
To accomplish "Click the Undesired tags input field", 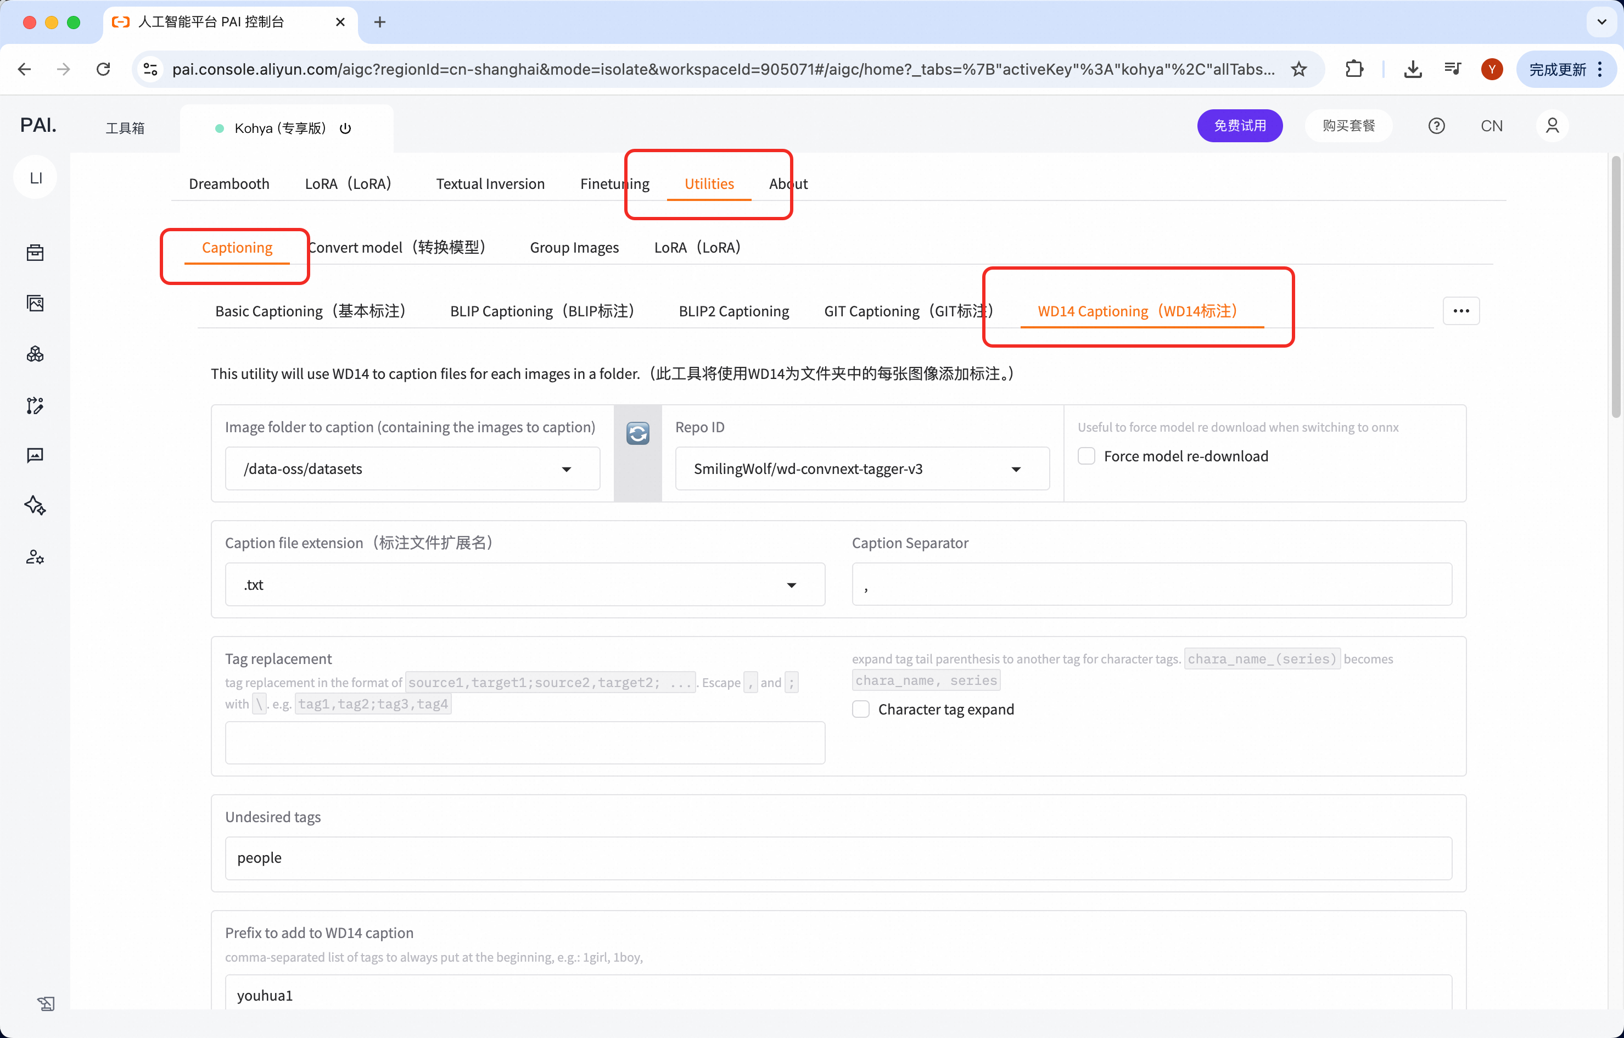I will click(838, 858).
